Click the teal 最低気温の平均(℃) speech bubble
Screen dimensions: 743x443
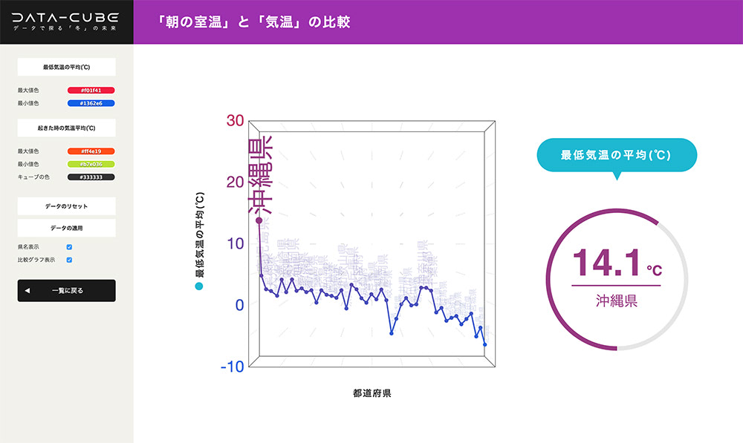pos(616,156)
